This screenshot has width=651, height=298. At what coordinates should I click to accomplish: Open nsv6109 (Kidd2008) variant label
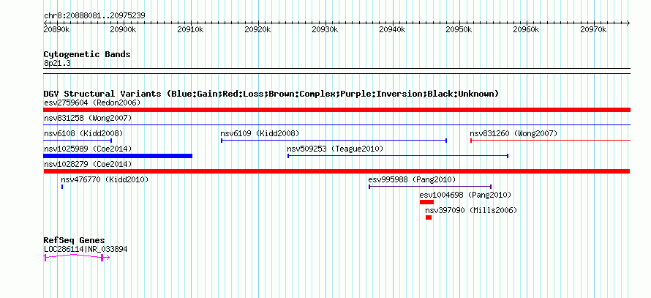260,133
